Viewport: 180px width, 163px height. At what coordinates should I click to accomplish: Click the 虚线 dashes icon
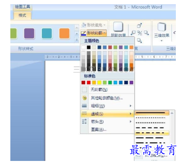tap(84, 114)
